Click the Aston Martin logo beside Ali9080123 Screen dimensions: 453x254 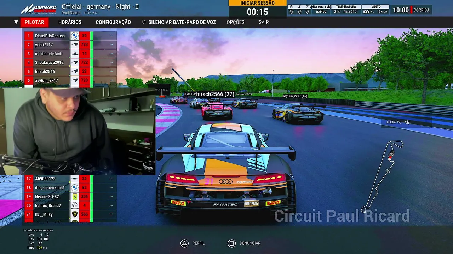tap(75, 179)
